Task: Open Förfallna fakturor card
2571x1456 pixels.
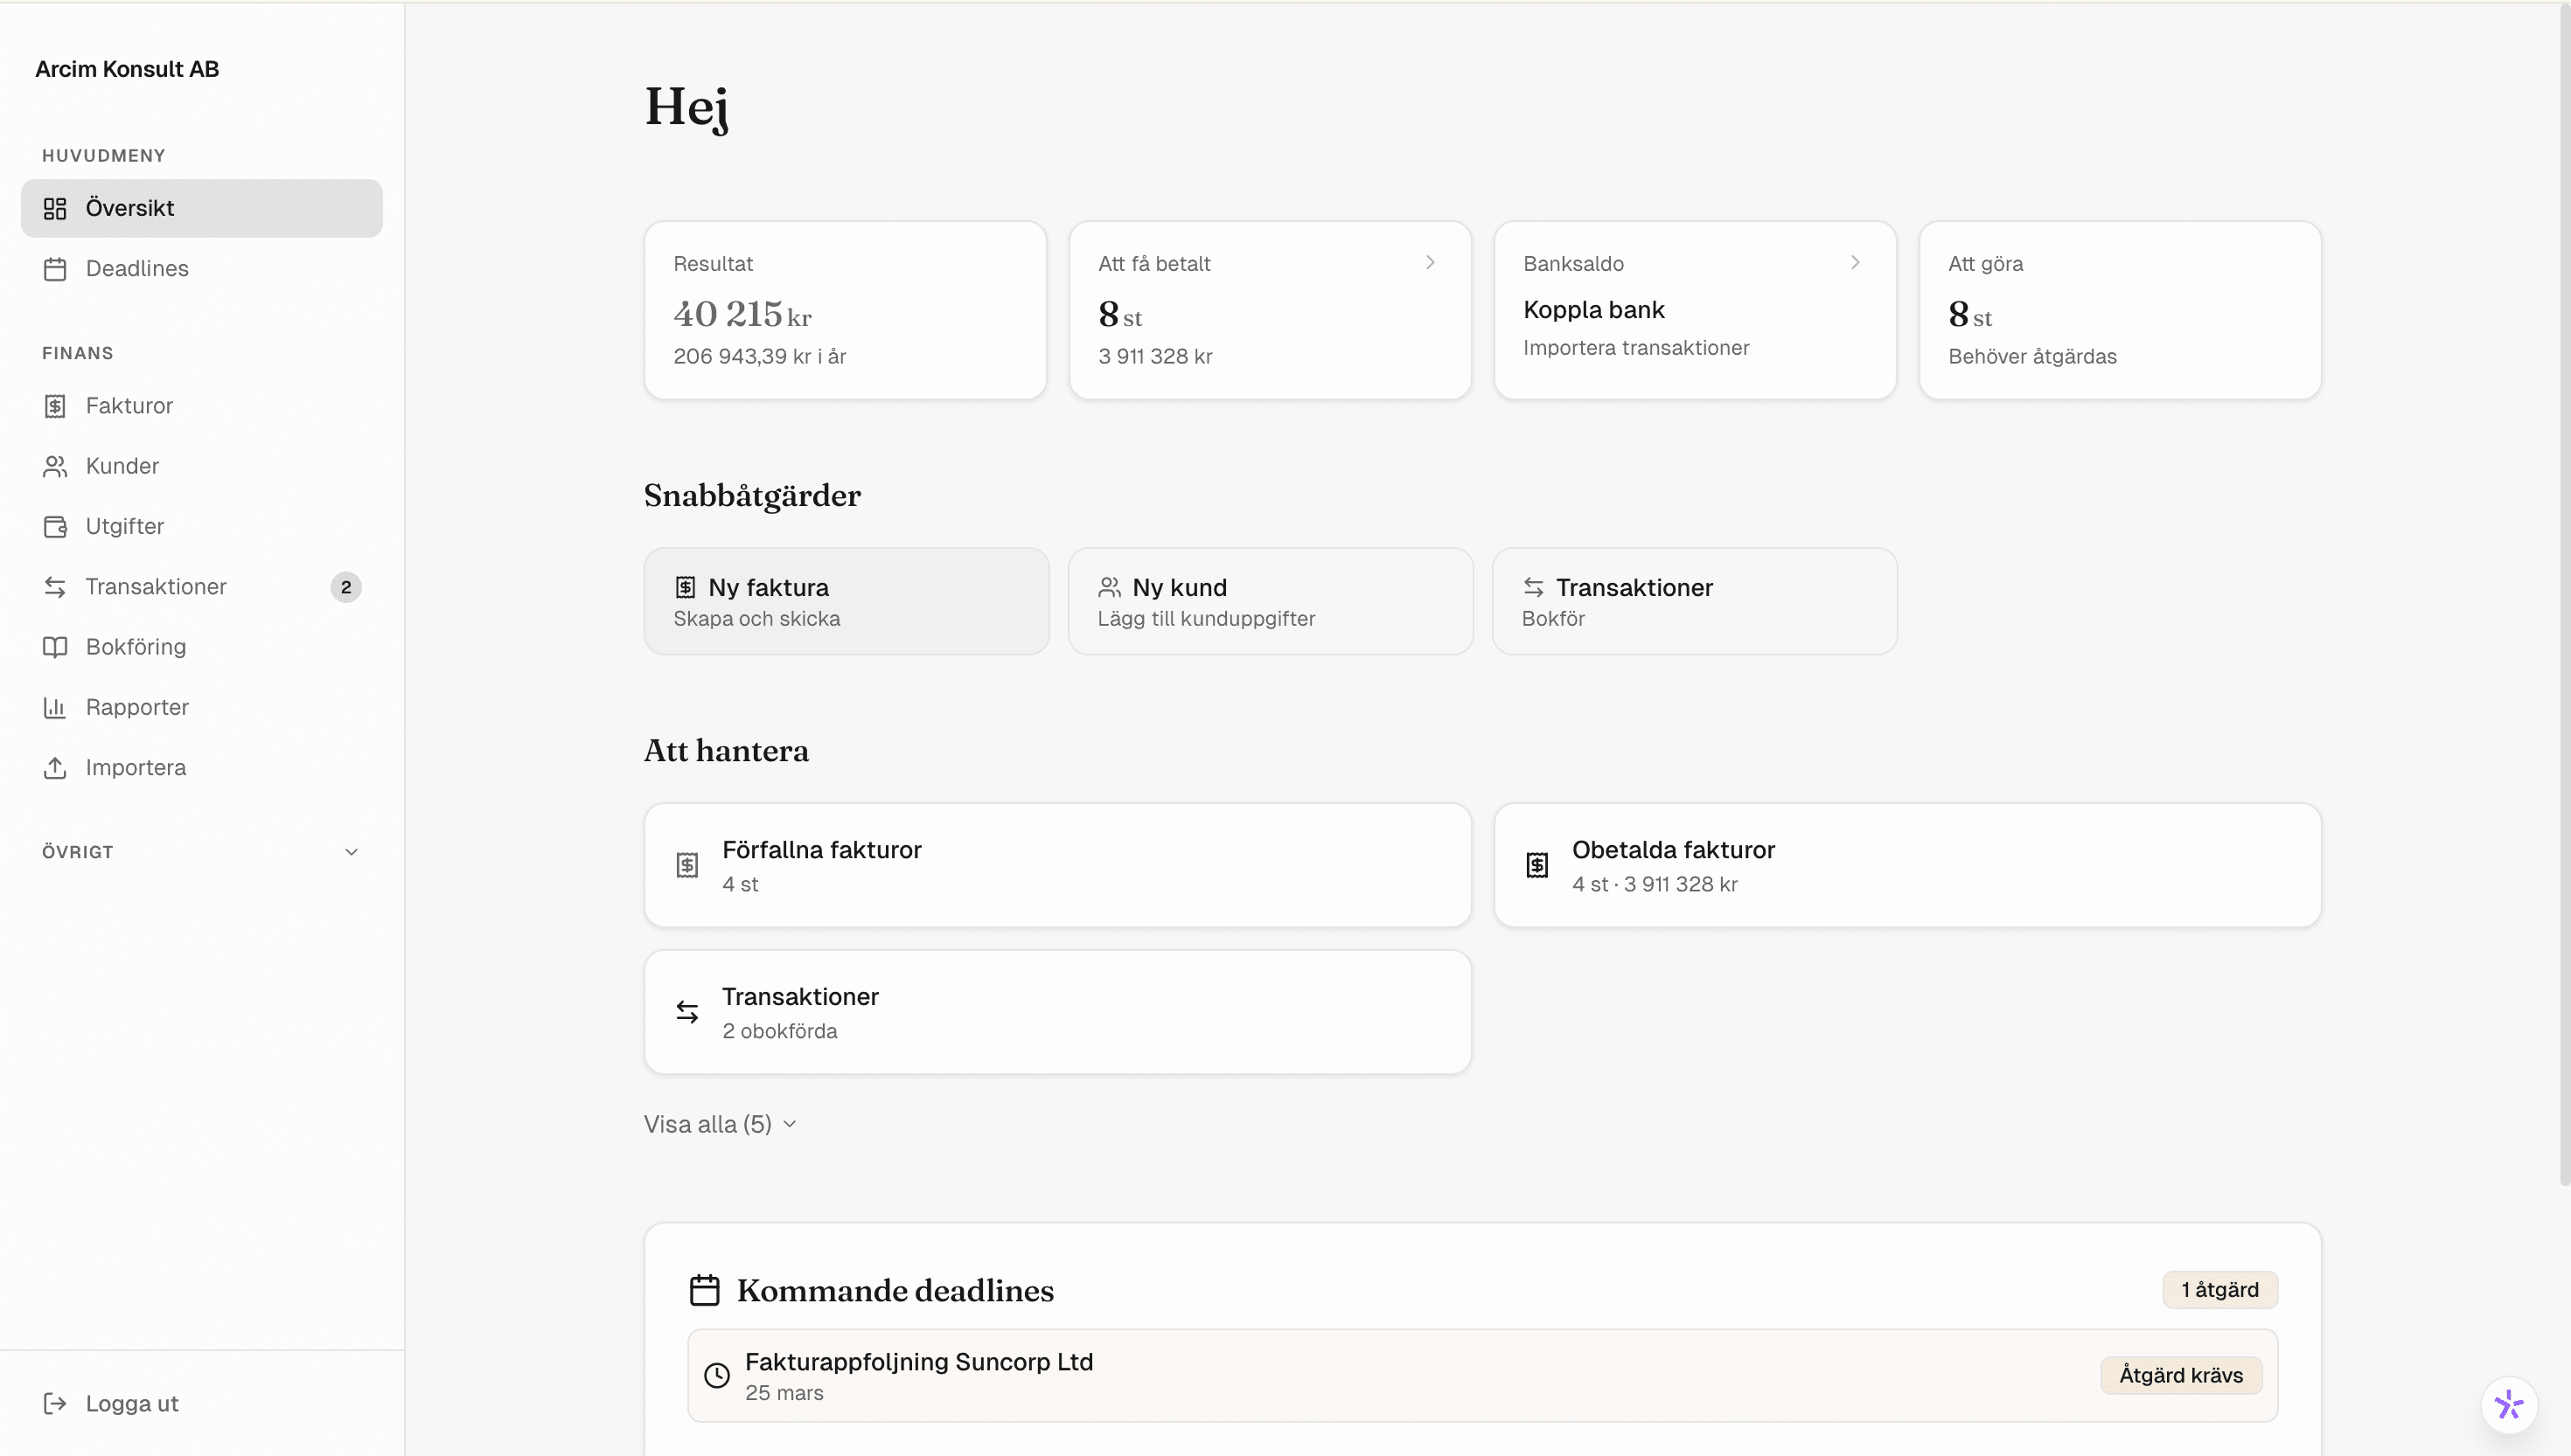Action: pyautogui.click(x=1057, y=864)
